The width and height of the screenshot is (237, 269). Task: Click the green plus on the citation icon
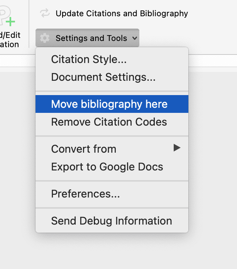point(10,21)
